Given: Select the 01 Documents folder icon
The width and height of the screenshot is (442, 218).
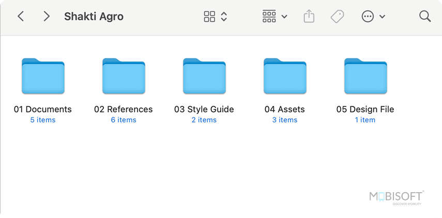Looking at the screenshot, I should 43,76.
